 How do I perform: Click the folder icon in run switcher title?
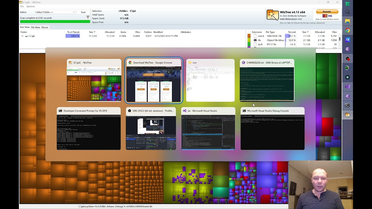pos(190,62)
